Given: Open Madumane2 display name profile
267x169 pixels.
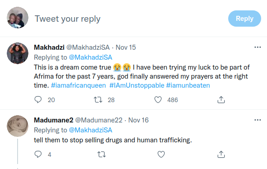Looking at the screenshot, I should tap(54, 120).
